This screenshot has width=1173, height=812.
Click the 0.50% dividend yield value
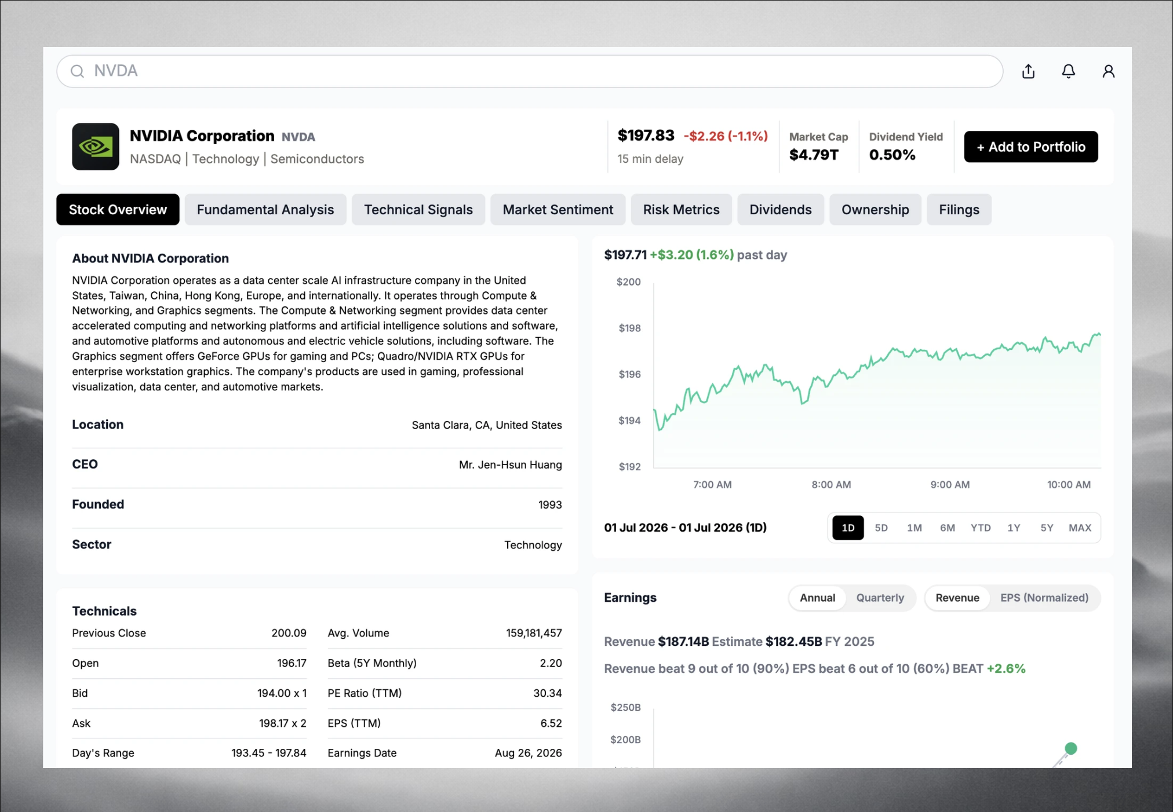892,155
